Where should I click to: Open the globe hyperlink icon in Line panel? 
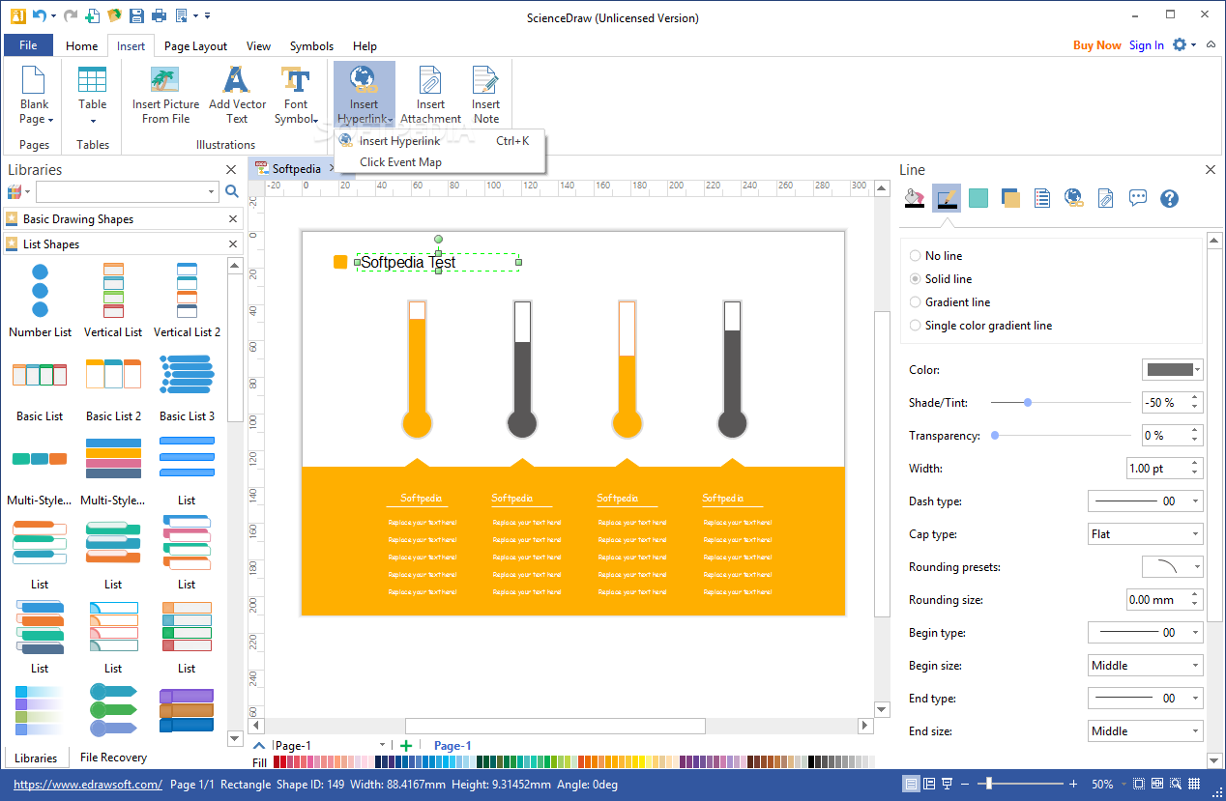tap(1073, 198)
